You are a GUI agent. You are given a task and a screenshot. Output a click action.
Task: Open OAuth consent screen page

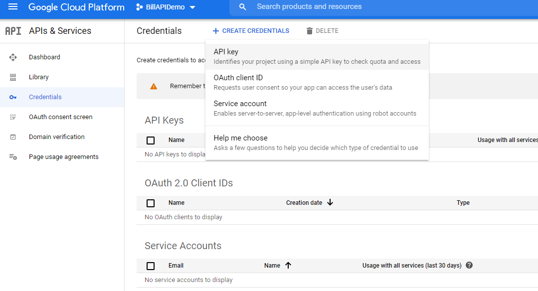click(x=61, y=117)
